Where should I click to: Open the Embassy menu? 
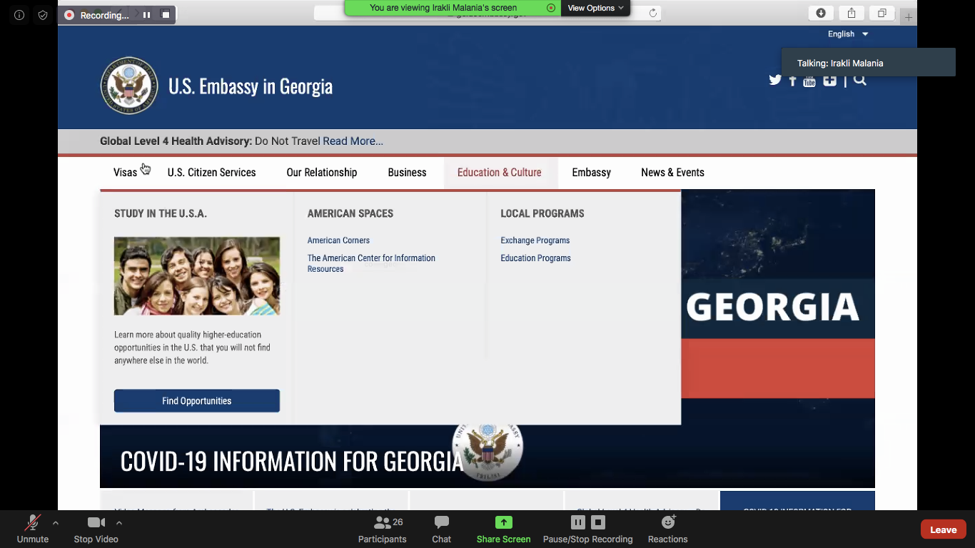tap(592, 173)
